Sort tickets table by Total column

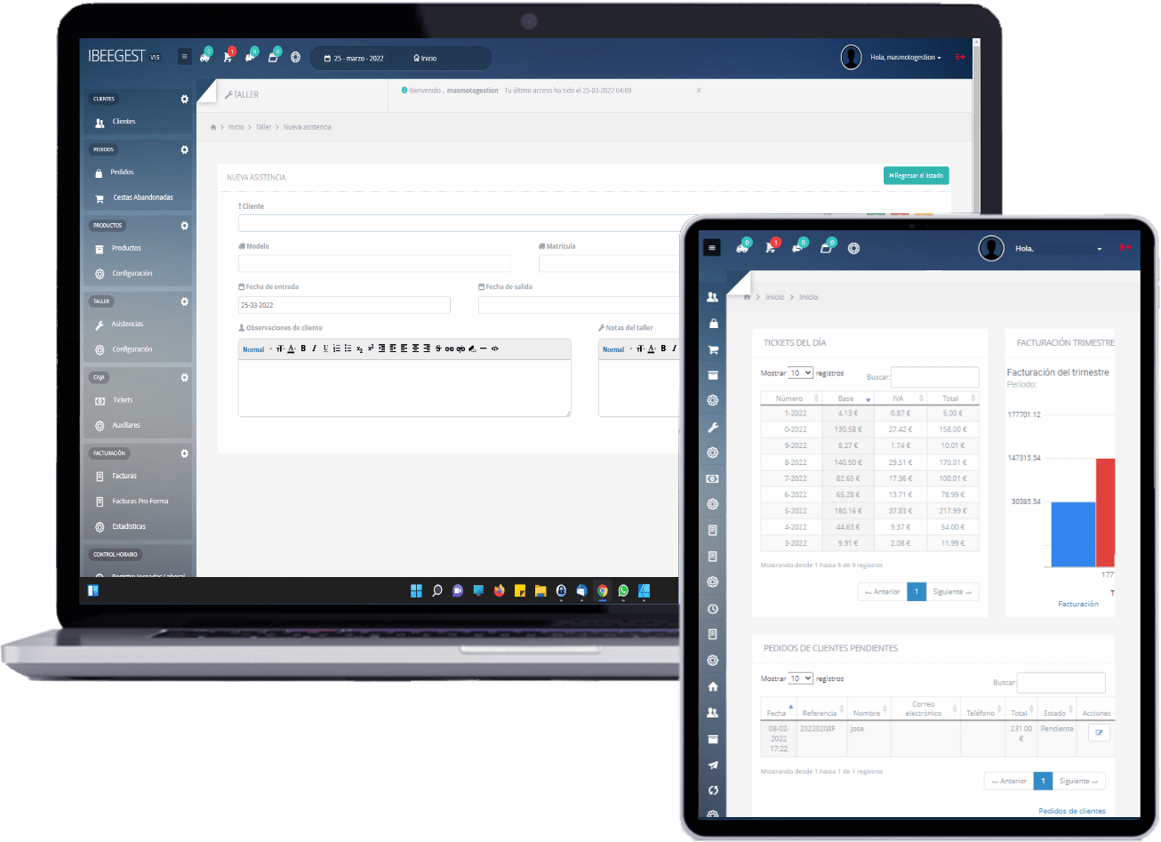(x=951, y=398)
